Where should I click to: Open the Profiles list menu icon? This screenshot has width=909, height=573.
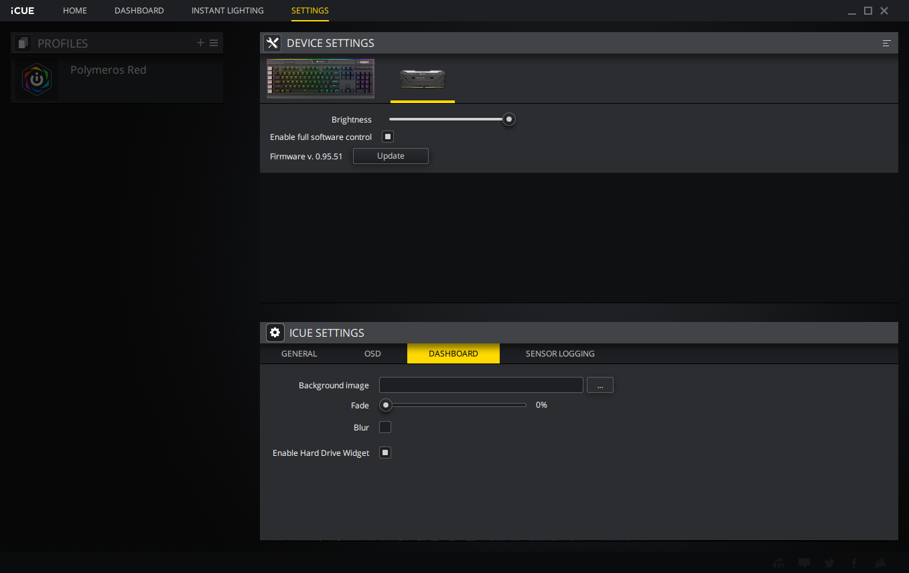[x=214, y=43]
